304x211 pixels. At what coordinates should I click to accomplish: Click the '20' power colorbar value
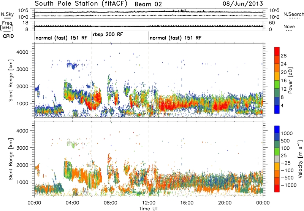[283, 72]
